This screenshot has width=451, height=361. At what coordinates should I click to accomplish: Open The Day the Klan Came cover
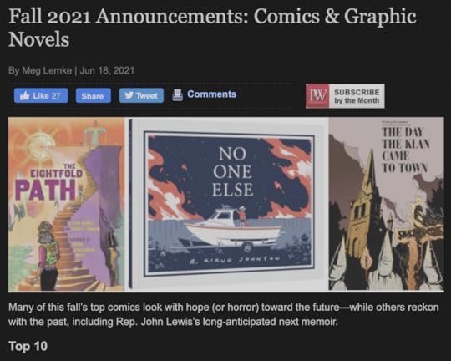click(387, 205)
